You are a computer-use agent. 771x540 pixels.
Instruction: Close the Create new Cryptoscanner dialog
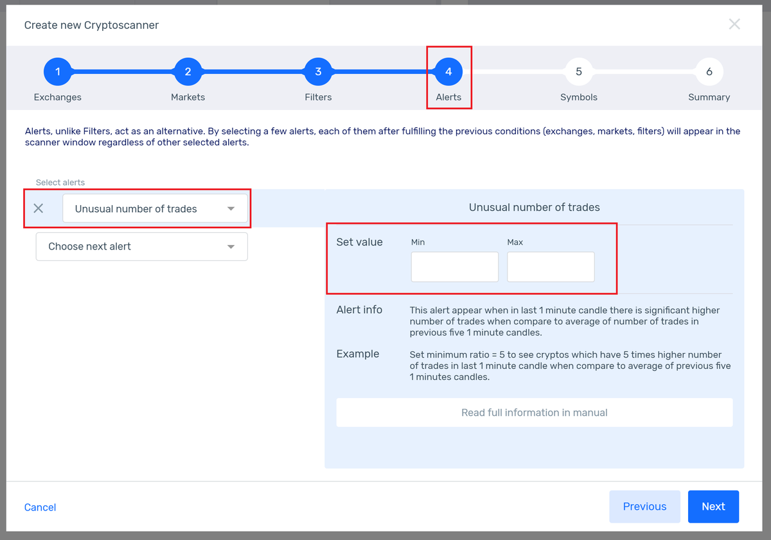click(734, 24)
